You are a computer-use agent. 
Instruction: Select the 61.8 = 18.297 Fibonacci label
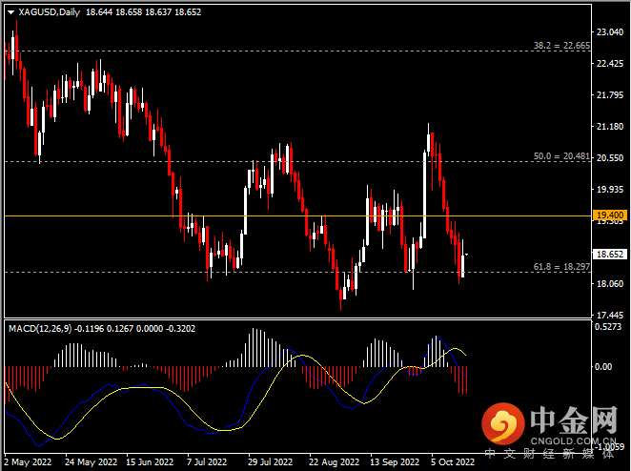561,267
